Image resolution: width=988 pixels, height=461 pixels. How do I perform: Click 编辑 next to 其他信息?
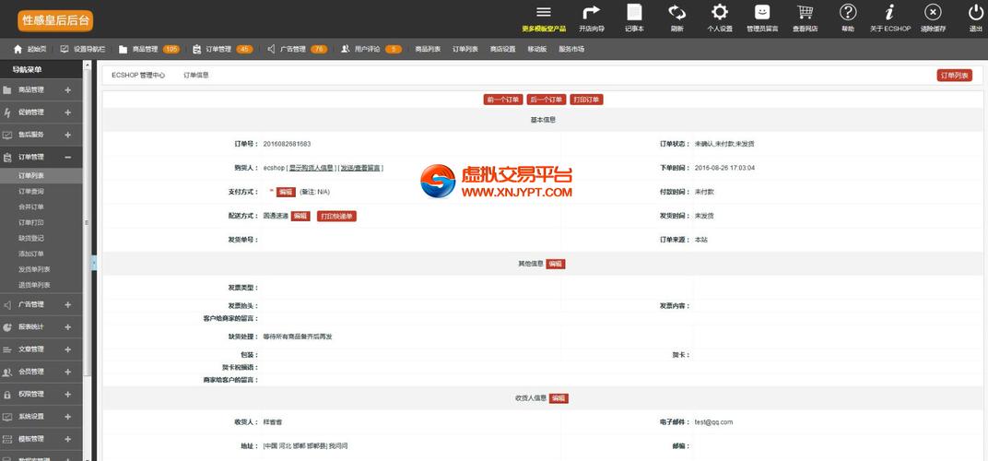[x=555, y=265]
